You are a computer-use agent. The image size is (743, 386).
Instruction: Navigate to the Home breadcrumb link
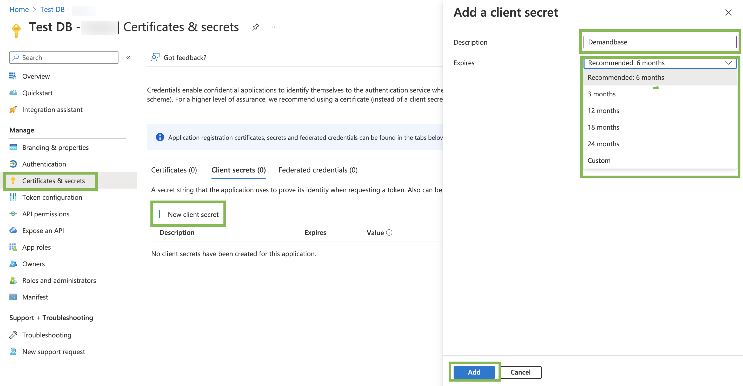coord(19,10)
